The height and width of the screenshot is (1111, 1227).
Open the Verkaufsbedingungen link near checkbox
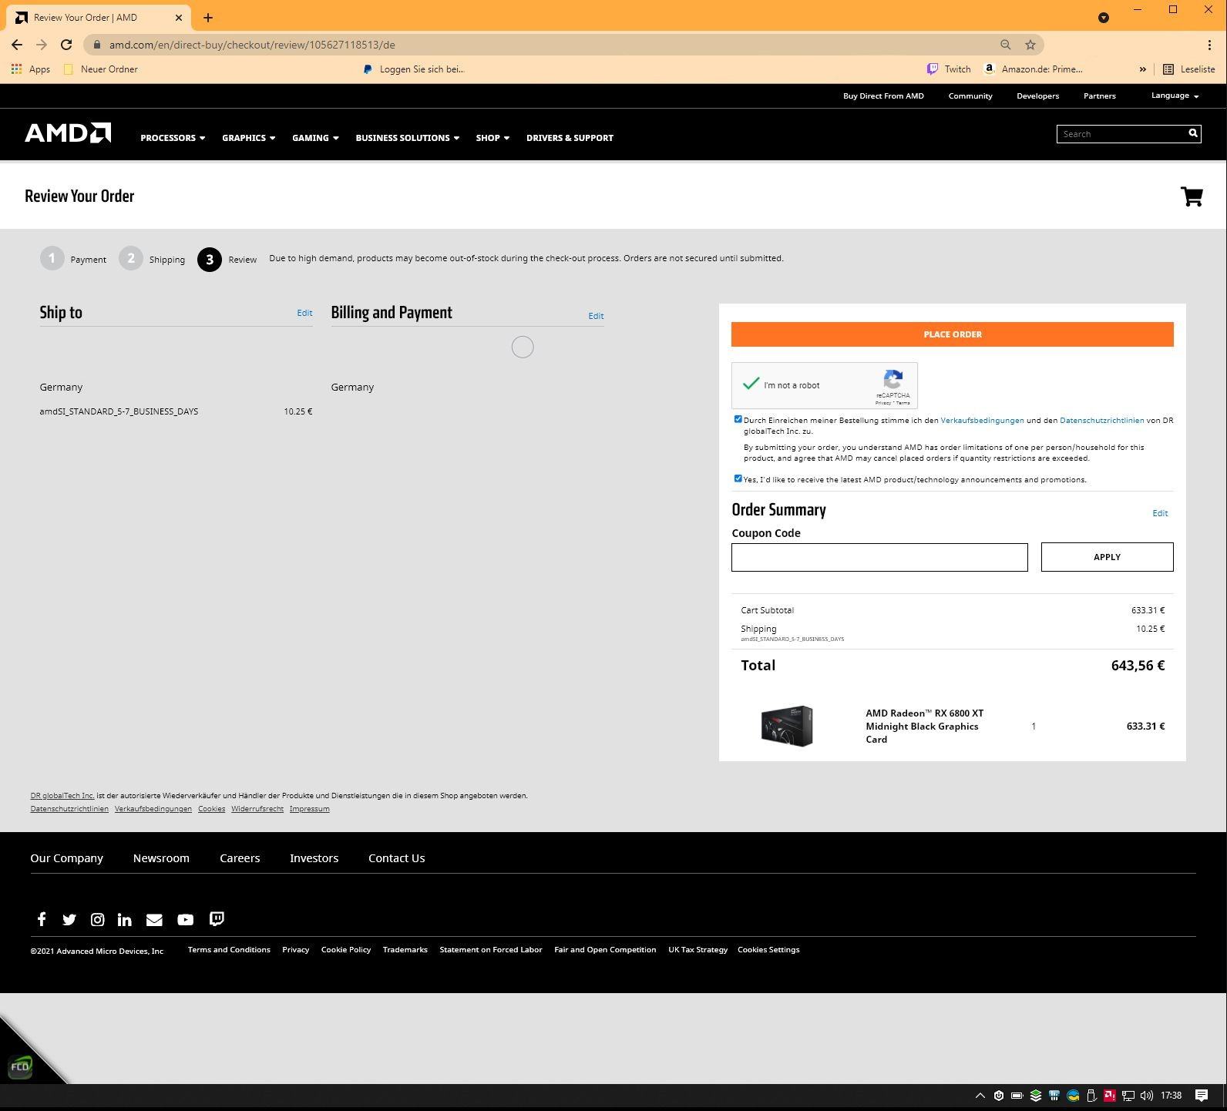982,421
